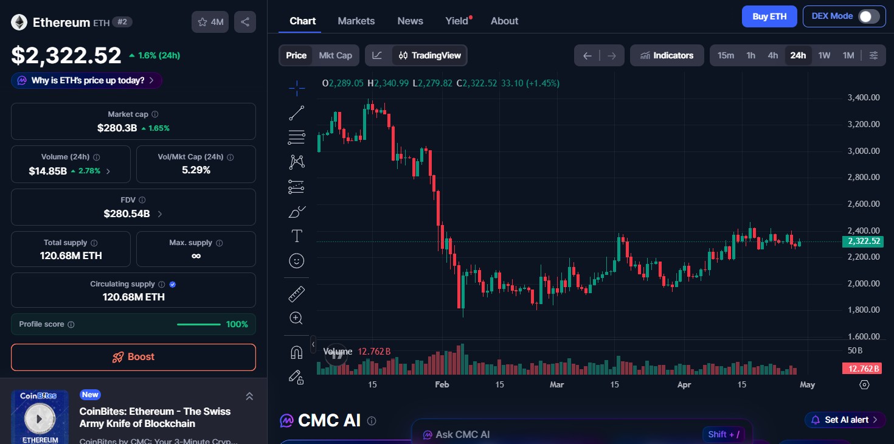Collapse the CoinBites Ethereum panel
The image size is (894, 444).
249,395
